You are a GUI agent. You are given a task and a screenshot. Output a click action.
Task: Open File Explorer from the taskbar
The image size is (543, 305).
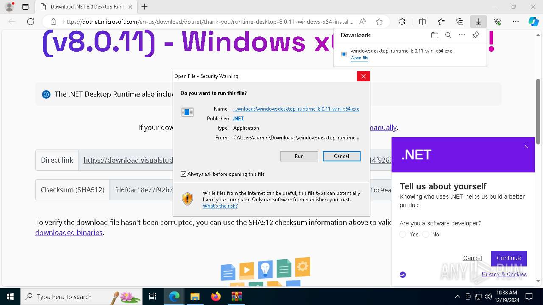click(x=195, y=297)
